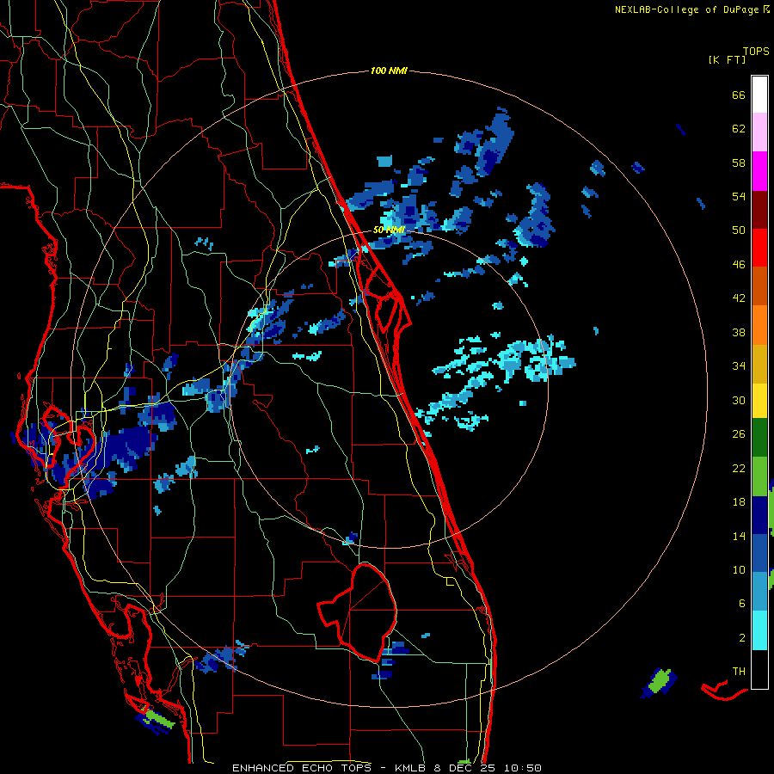Select the bright red legend band

(759, 248)
